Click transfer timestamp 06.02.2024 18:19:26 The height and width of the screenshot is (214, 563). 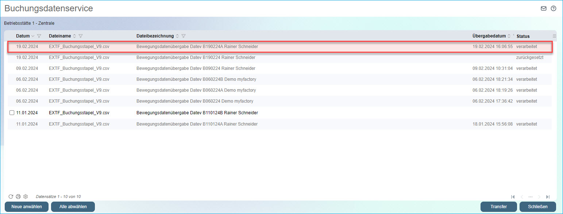coord(493,90)
